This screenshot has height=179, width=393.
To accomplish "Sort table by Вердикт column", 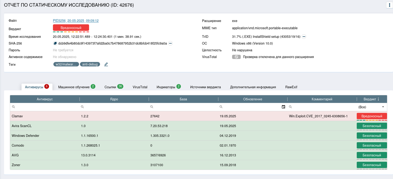I will pos(372,99).
